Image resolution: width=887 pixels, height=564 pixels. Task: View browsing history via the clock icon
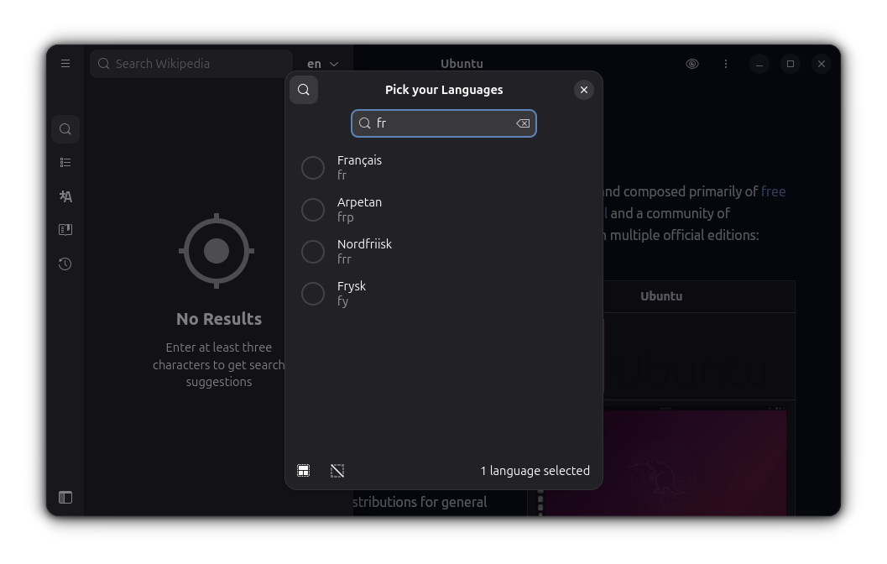pos(65,264)
